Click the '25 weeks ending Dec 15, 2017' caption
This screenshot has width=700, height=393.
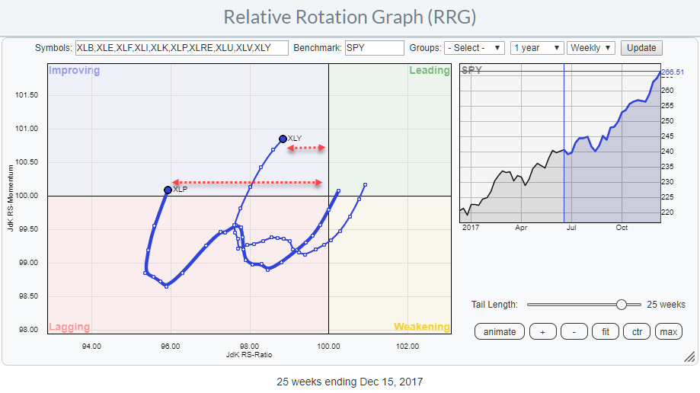[x=350, y=382]
